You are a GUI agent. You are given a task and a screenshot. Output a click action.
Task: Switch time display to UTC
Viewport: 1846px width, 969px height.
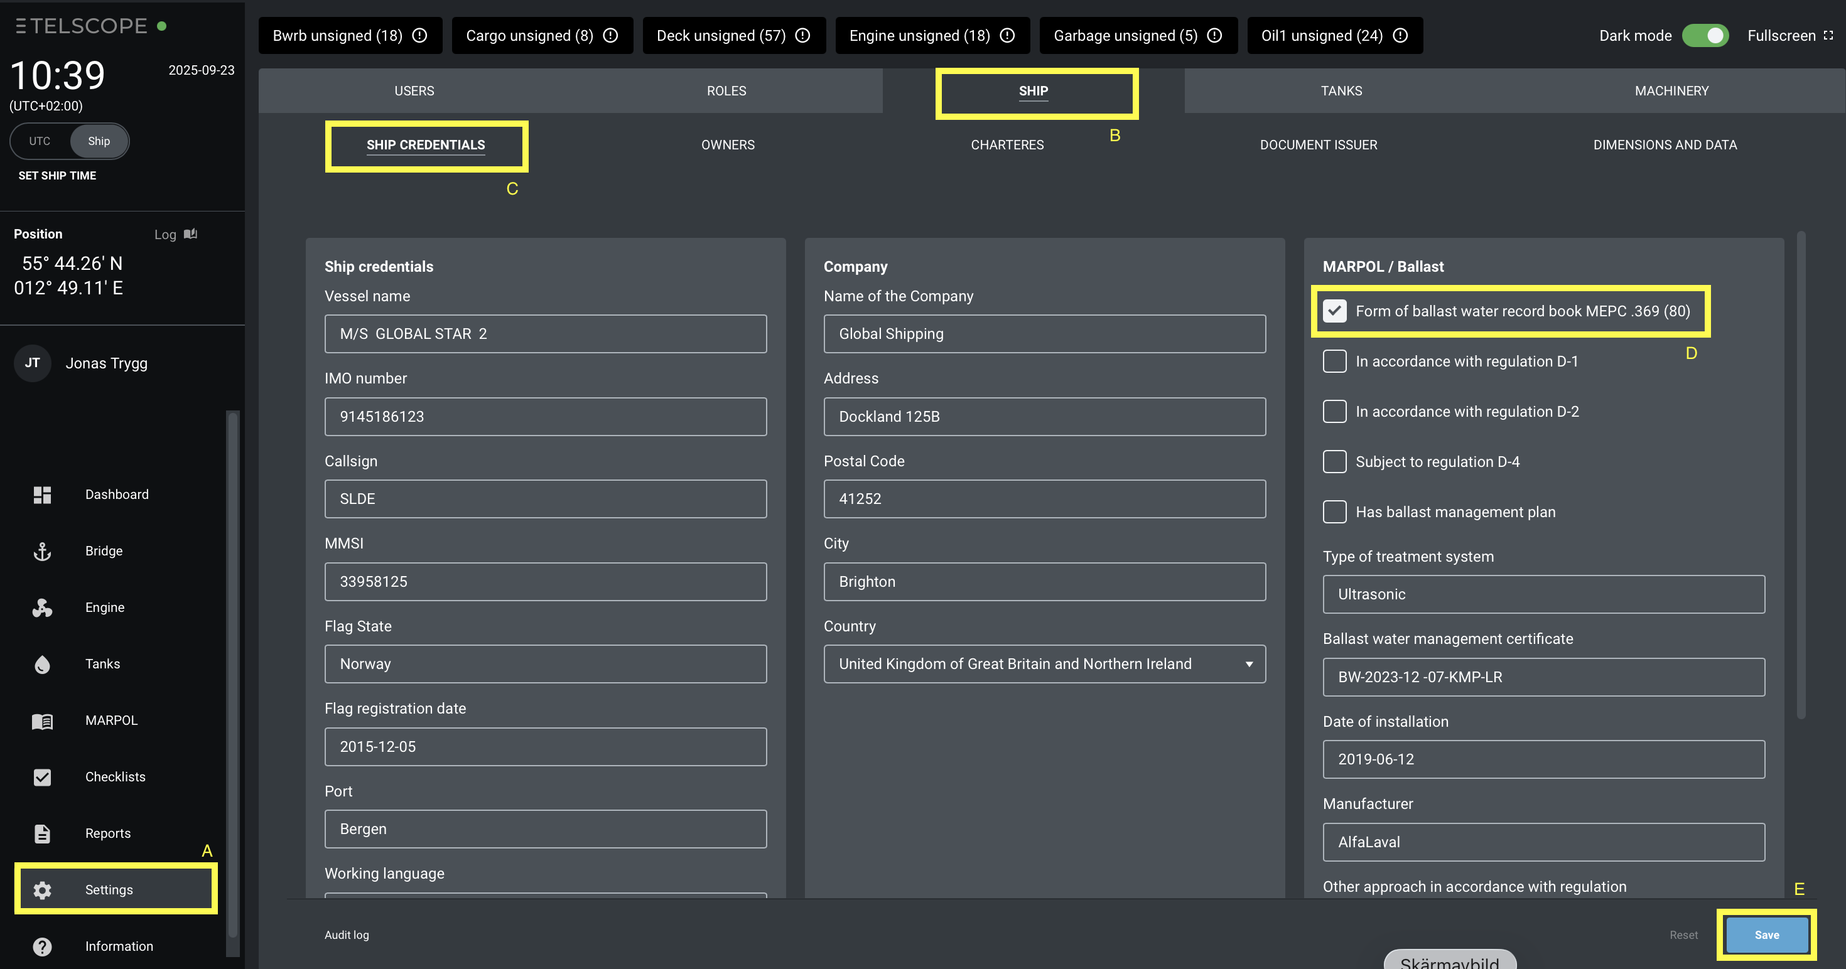(40, 141)
